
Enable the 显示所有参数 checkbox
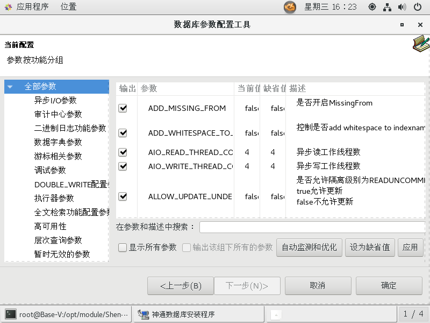click(123, 248)
